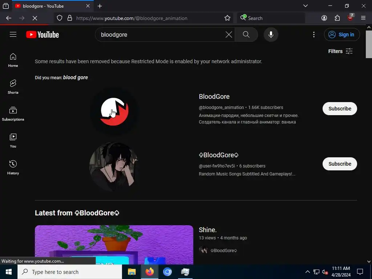Viewport: 372px width, 279px height.
Task: Click @user-fw9ho7ev5i handle text
Action: point(217,166)
